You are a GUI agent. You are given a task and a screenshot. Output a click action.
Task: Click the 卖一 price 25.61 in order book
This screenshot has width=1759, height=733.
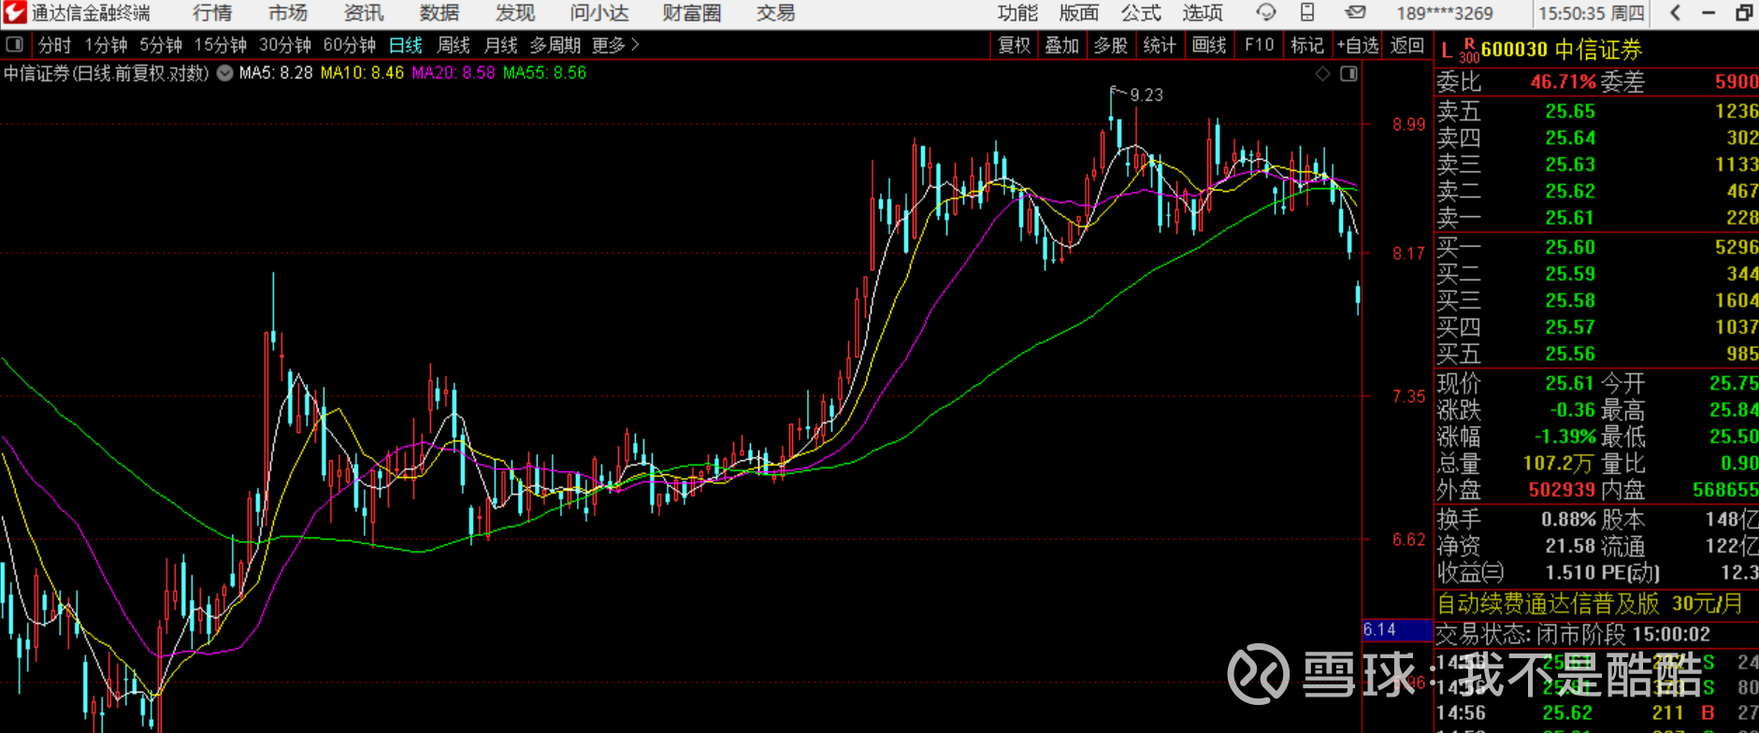click(x=1570, y=218)
